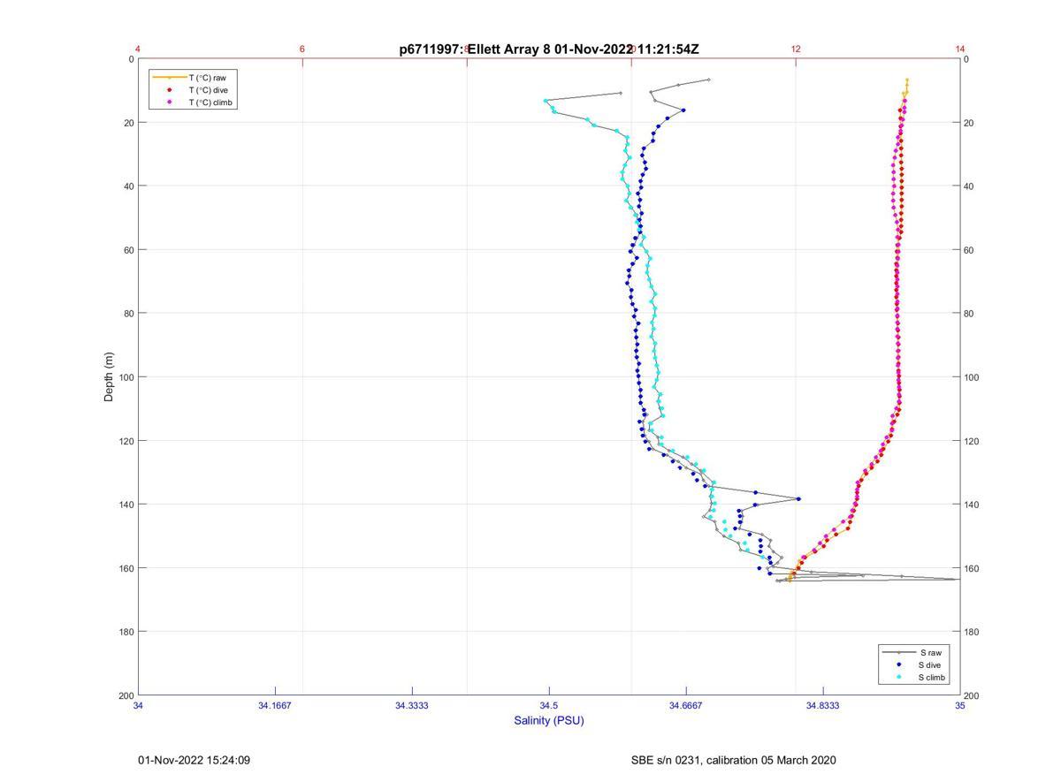This screenshot has height=782, width=1061.
Task: Select the 'T (°C) raw' legend label
Action: pyautogui.click(x=207, y=78)
